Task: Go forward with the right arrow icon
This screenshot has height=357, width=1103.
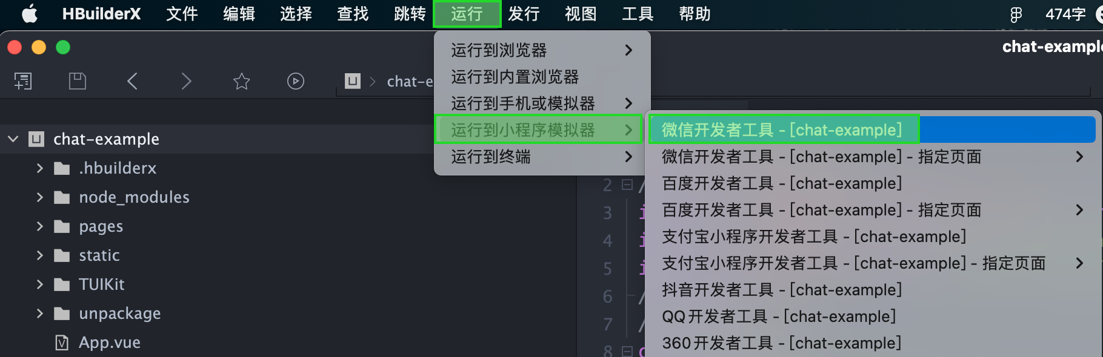Action: click(x=186, y=81)
